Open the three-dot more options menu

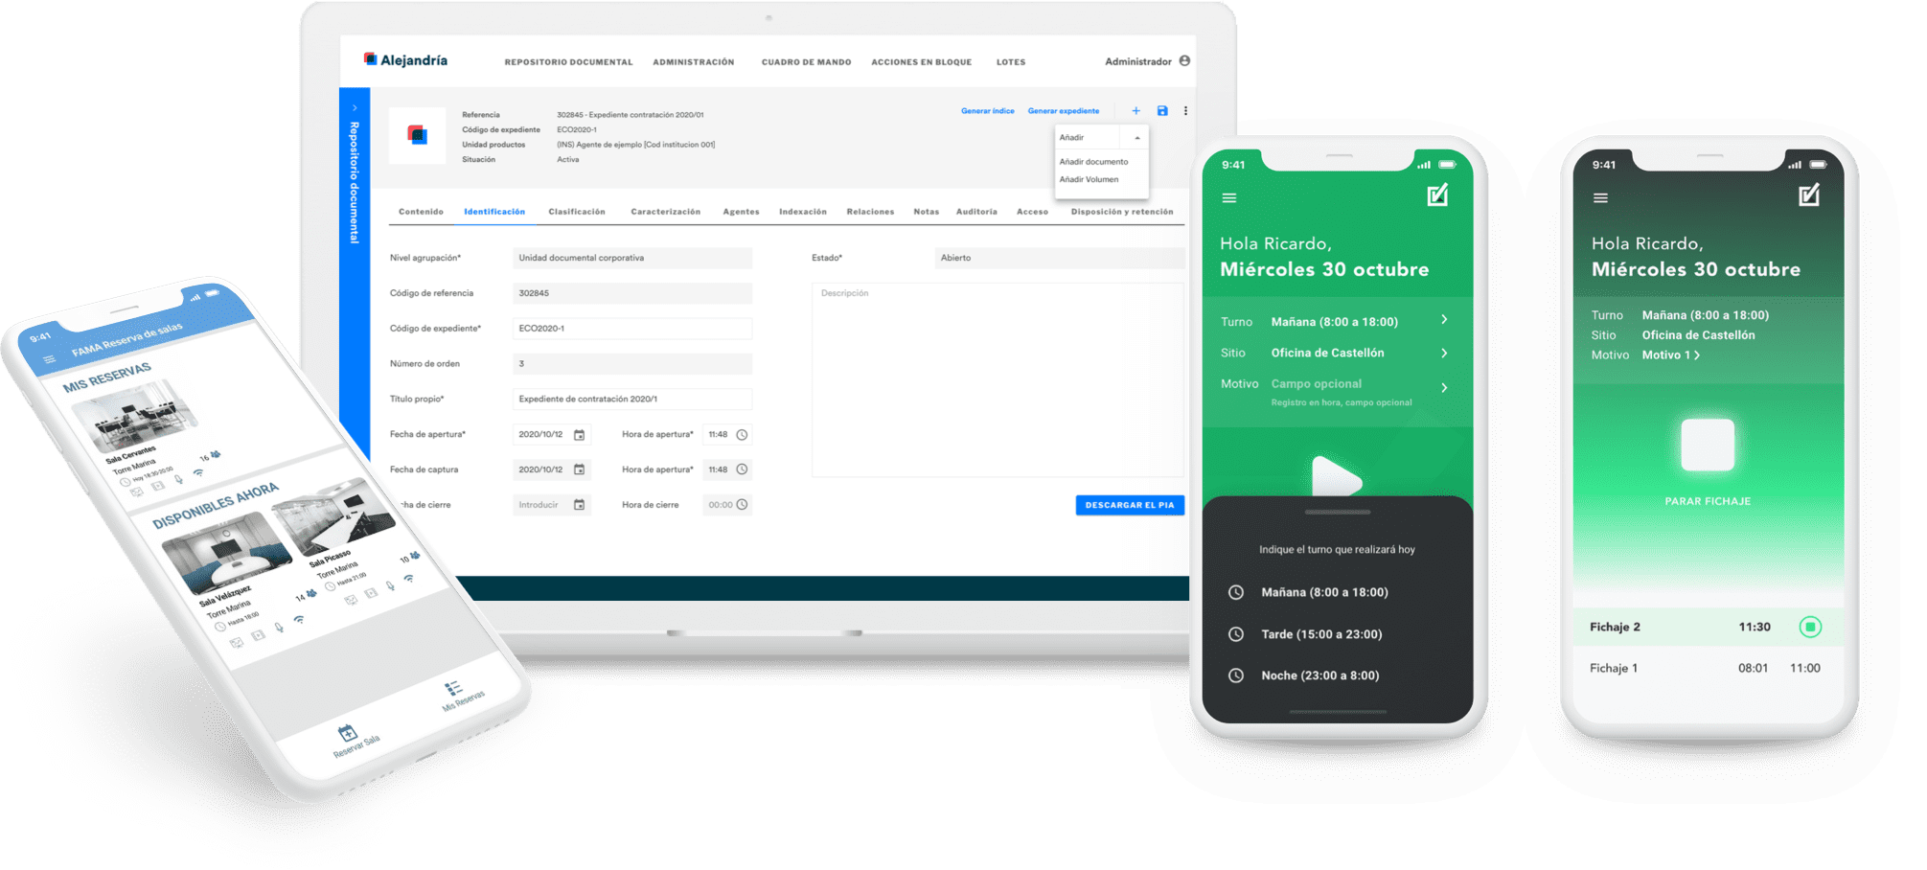pos(1185,111)
